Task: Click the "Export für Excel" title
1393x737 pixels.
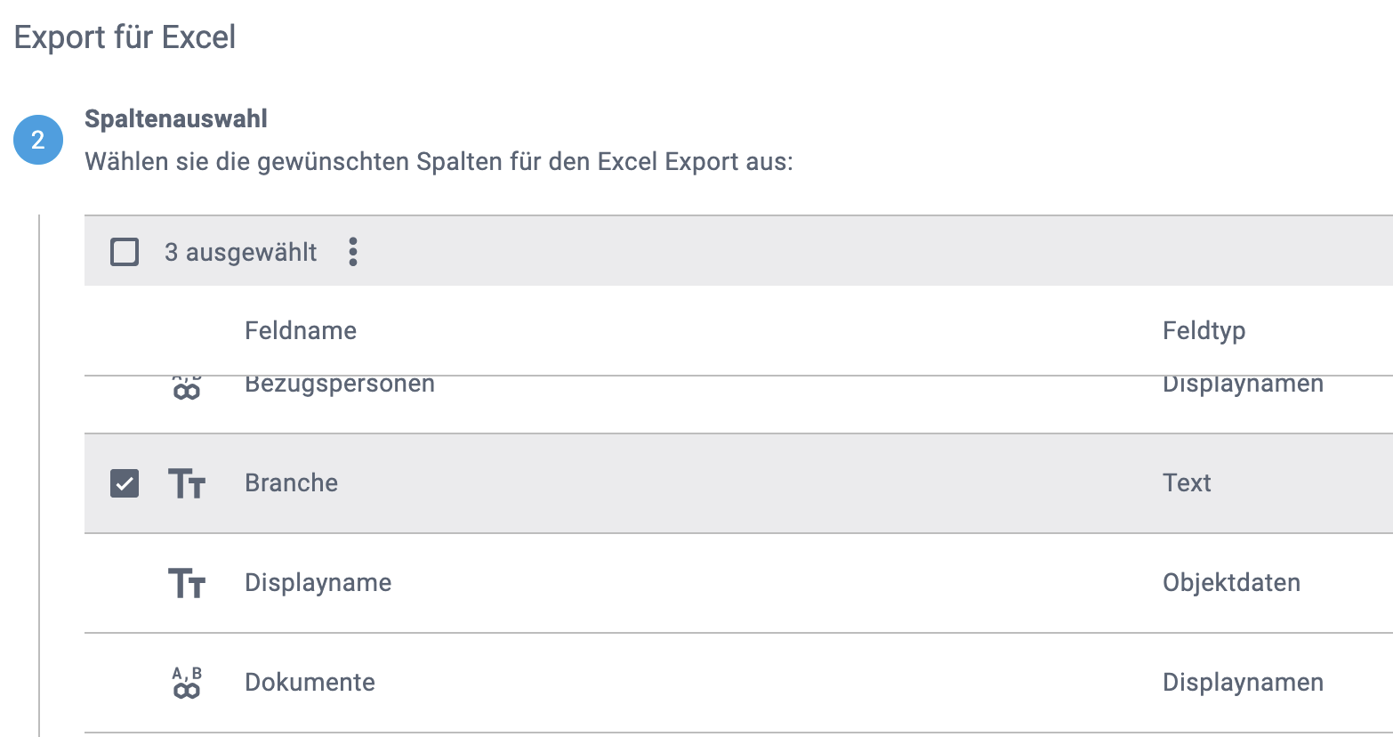Action: [x=125, y=37]
